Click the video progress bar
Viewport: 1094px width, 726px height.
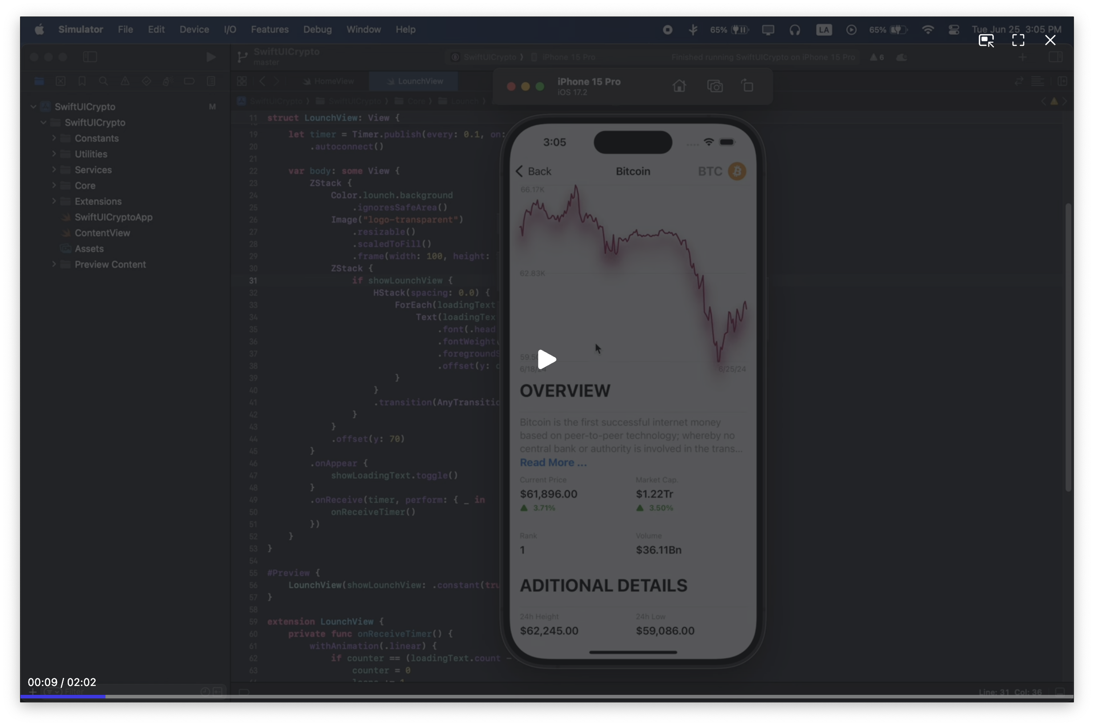click(x=547, y=696)
